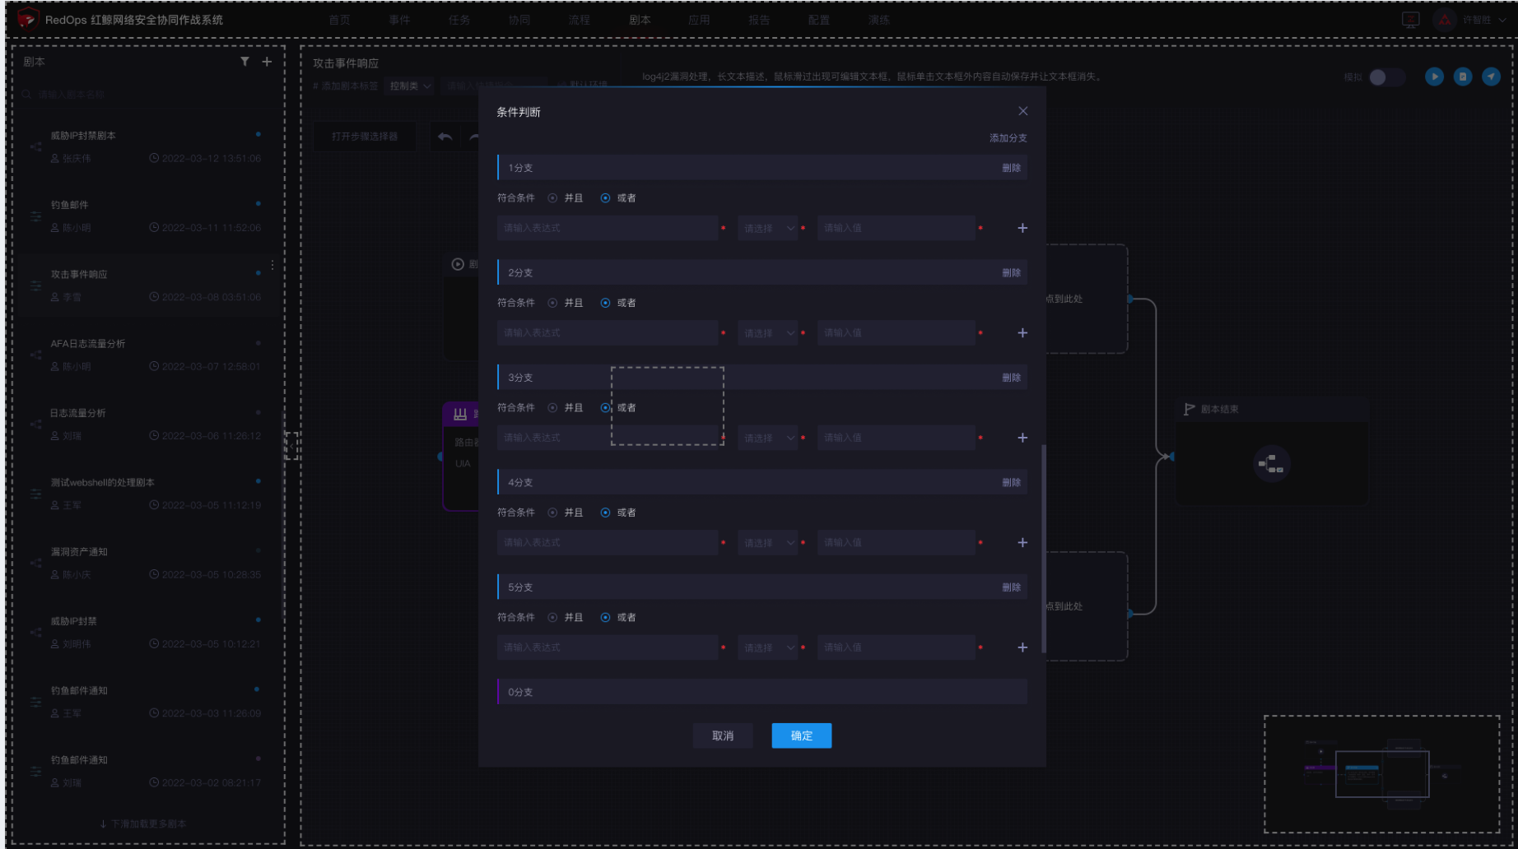Select 或者 for 1分支
This screenshot has width=1518, height=849.
(x=605, y=198)
